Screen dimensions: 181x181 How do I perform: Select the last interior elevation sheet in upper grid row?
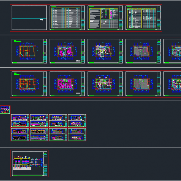click(77, 120)
